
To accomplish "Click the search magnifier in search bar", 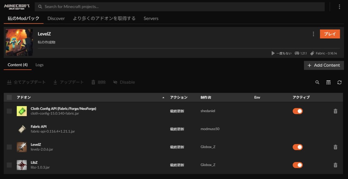I will (x=40, y=7).
